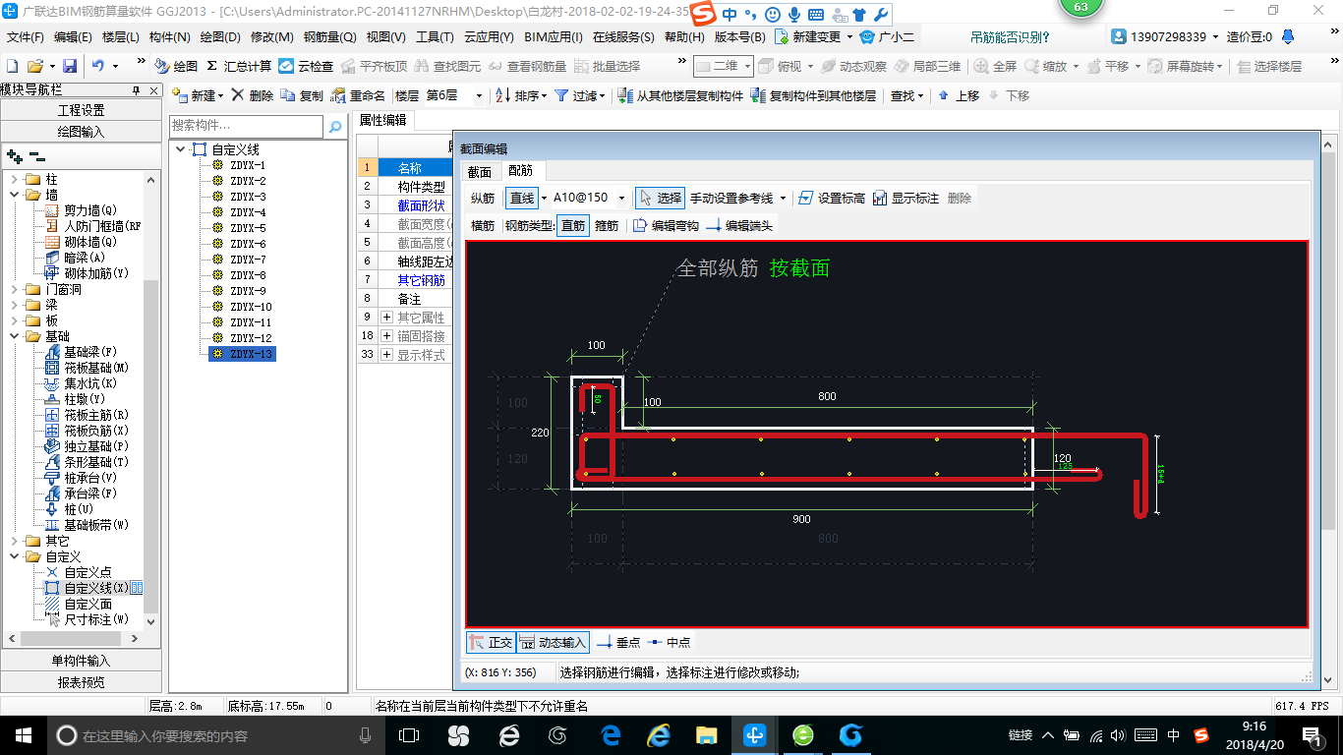The width and height of the screenshot is (1343, 755).
Task: Collapse the 自定义线 component root node
Action: 180,149
